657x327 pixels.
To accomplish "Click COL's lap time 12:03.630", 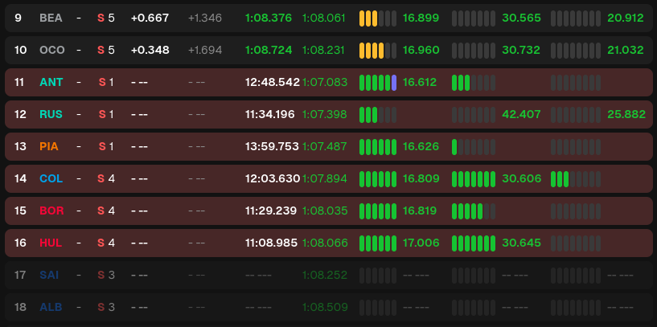I will pyautogui.click(x=273, y=179).
